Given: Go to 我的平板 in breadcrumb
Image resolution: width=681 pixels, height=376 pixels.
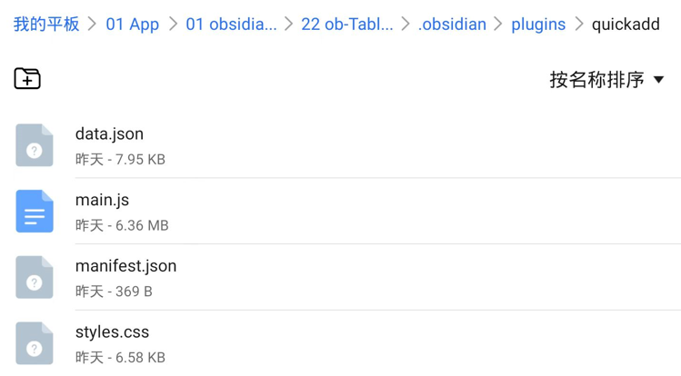Looking at the screenshot, I should (46, 25).
